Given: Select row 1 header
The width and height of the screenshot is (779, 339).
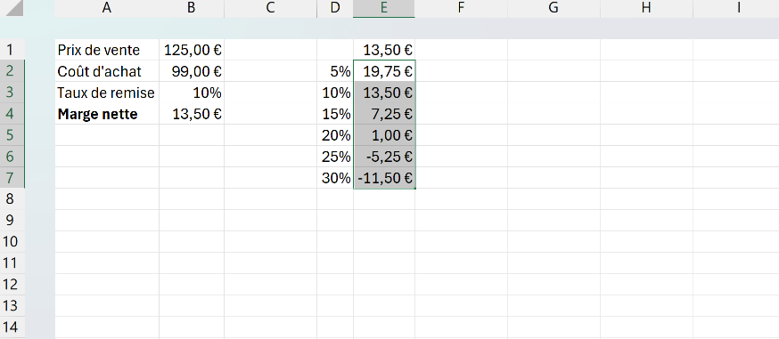Looking at the screenshot, I should pyautogui.click(x=12, y=50).
